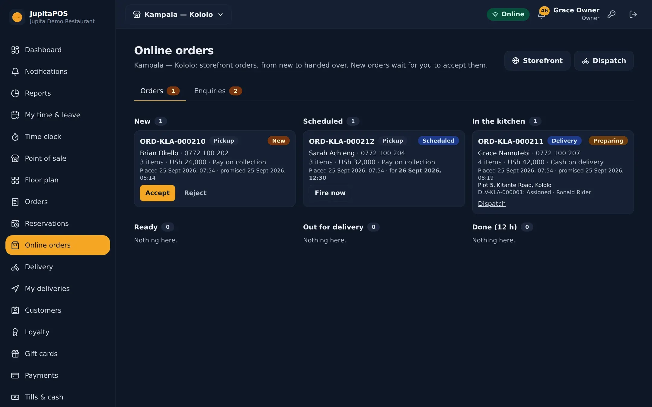Open the Storefront button
Viewport: 652px width, 407px height.
[x=537, y=61]
